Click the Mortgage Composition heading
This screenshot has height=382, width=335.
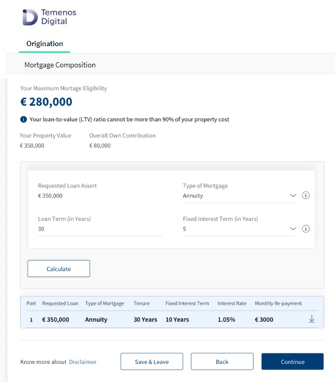(60, 65)
